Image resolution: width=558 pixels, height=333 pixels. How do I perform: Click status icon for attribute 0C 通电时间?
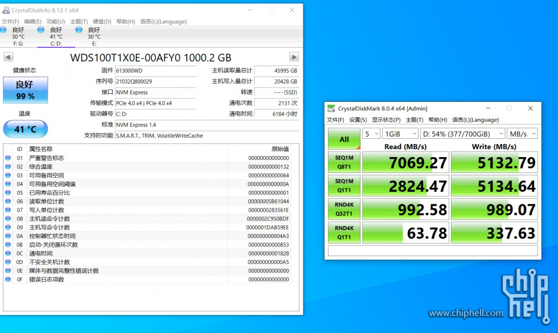click(x=8, y=253)
